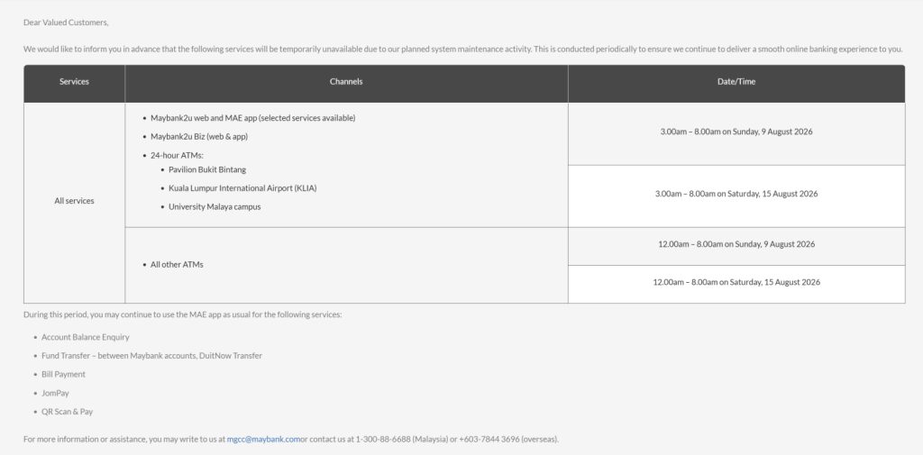Click 'Maybank2u web and MAE app' bullet
Viewport: 923px width, 455px height.
[x=252, y=118]
